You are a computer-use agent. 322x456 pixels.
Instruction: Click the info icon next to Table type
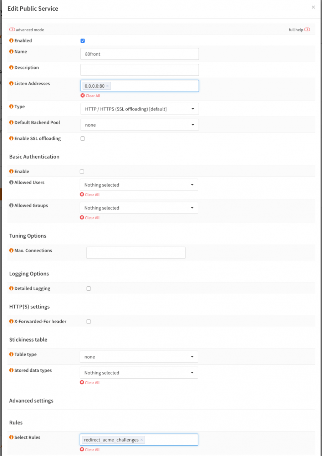point(11,355)
